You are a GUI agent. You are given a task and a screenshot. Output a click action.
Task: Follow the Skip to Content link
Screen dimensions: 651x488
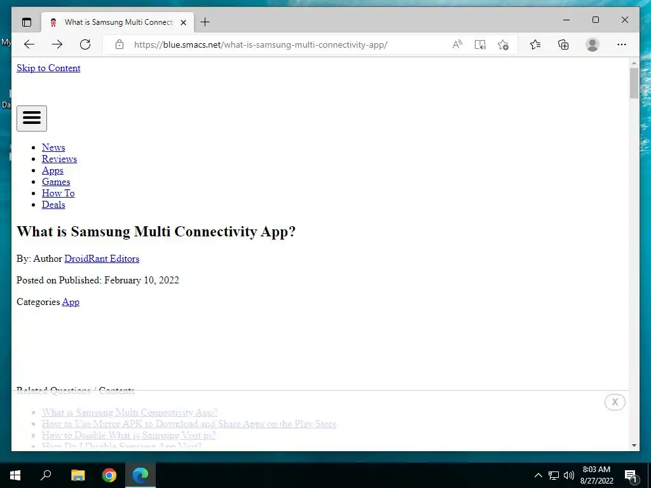(x=48, y=68)
